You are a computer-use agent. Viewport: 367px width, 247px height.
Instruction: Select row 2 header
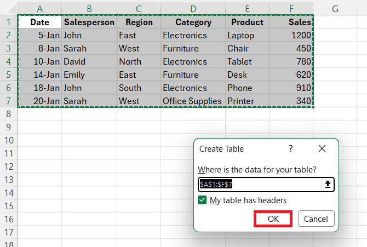tap(9, 35)
